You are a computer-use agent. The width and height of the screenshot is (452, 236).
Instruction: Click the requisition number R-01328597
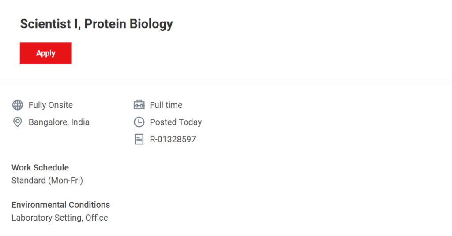tap(173, 140)
